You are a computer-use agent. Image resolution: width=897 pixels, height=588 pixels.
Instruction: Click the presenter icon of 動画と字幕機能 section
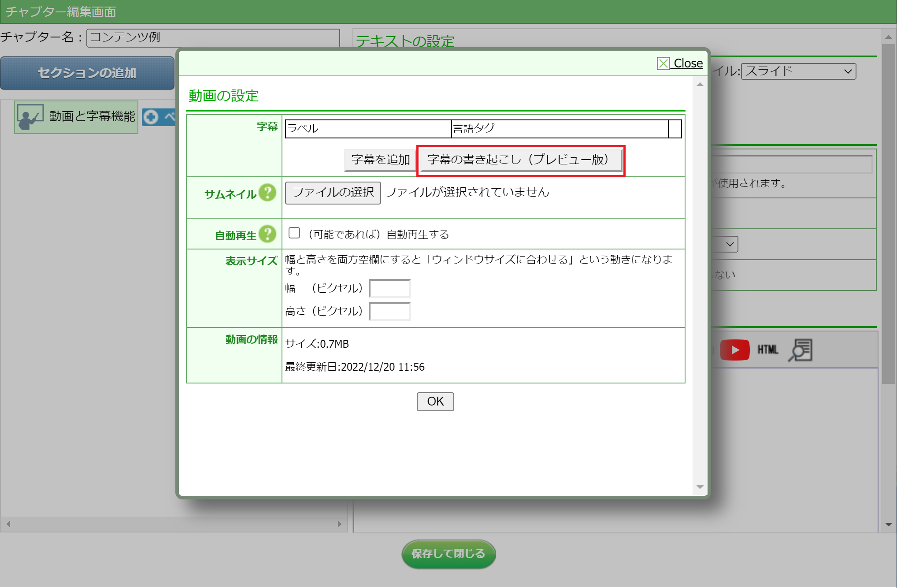pyautogui.click(x=30, y=117)
